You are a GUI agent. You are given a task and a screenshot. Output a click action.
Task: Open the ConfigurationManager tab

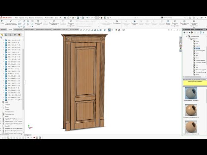(x=10, y=35)
